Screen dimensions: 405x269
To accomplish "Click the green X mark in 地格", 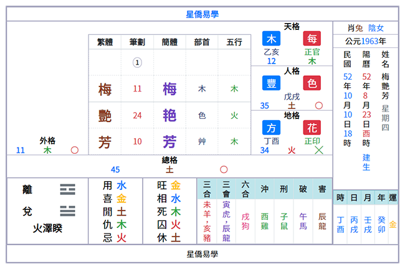I will coord(319,150).
